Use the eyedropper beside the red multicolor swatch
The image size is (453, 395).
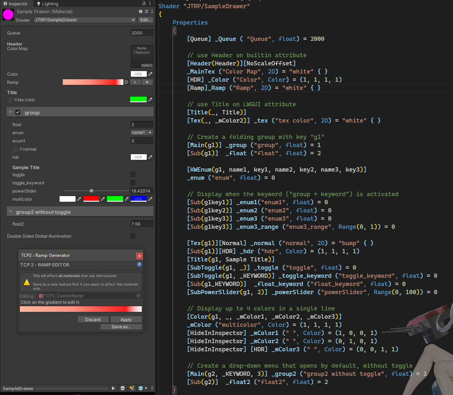click(x=103, y=199)
